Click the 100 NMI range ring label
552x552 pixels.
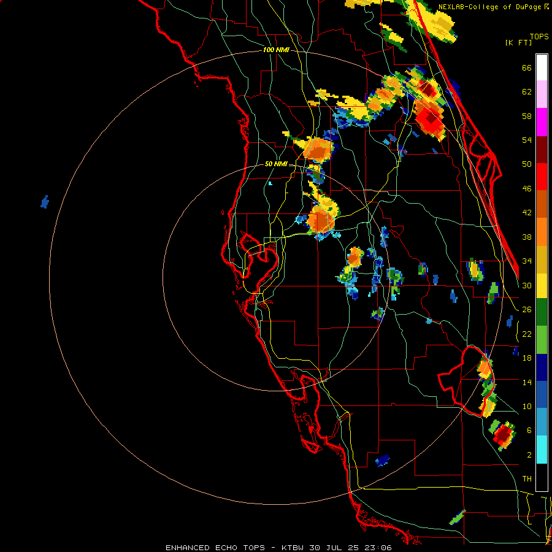(276, 50)
